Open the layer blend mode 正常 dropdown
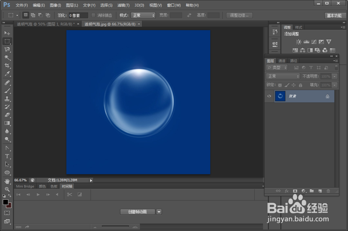The image size is (348, 231). pyautogui.click(x=283, y=76)
